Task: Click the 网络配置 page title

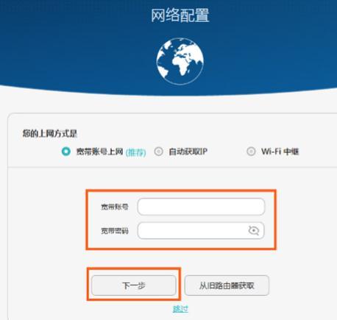Action: pyautogui.click(x=180, y=15)
